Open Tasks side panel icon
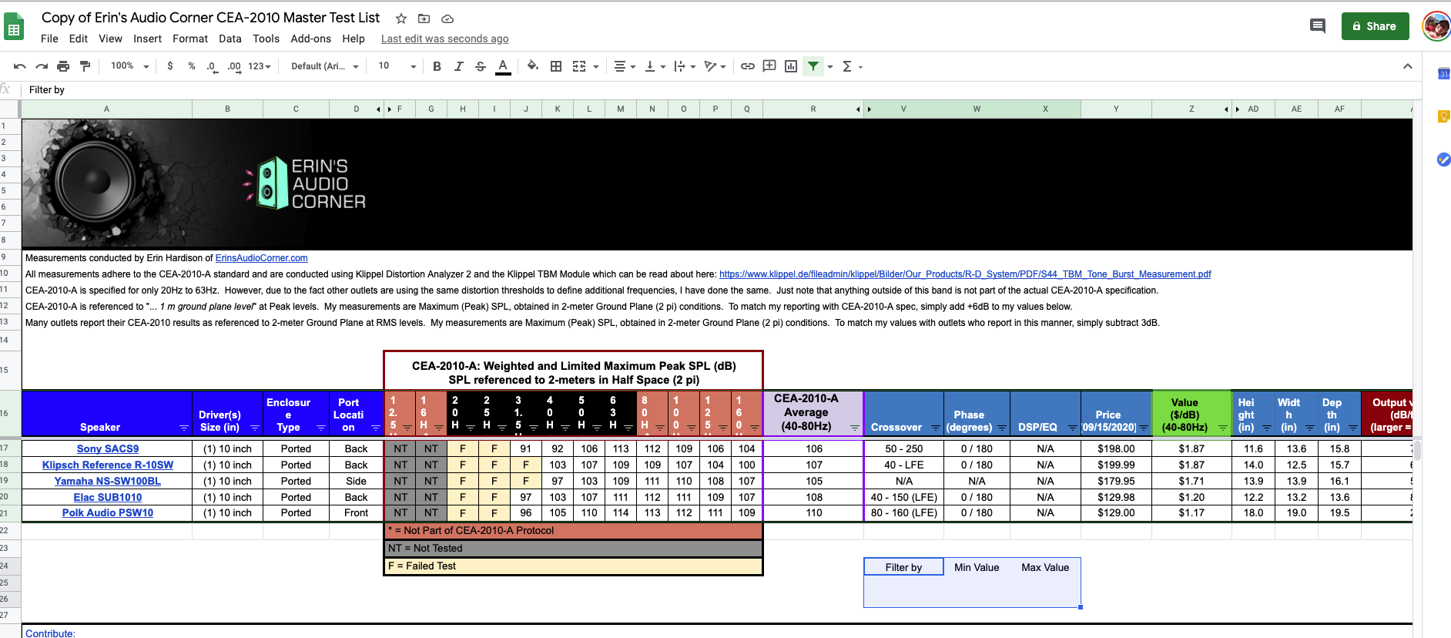Image resolution: width=1451 pixels, height=638 pixels. tap(1443, 159)
